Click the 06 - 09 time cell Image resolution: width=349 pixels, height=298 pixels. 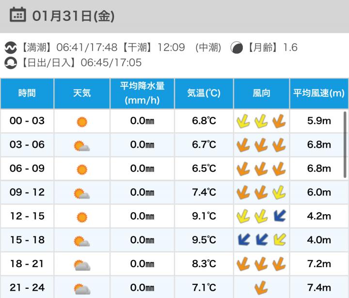[x=27, y=169]
